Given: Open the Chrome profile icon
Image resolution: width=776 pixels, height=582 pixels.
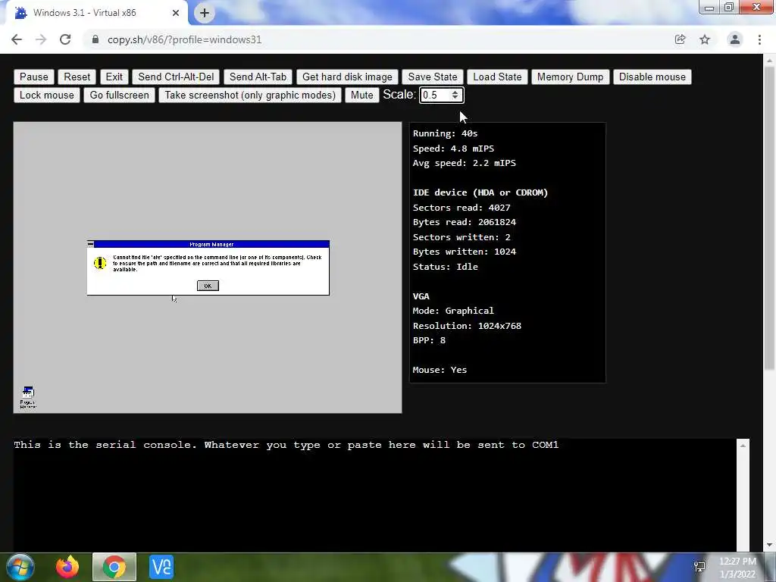Looking at the screenshot, I should point(735,39).
